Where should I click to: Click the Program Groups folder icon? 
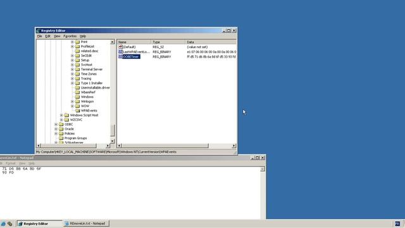tap(61, 138)
